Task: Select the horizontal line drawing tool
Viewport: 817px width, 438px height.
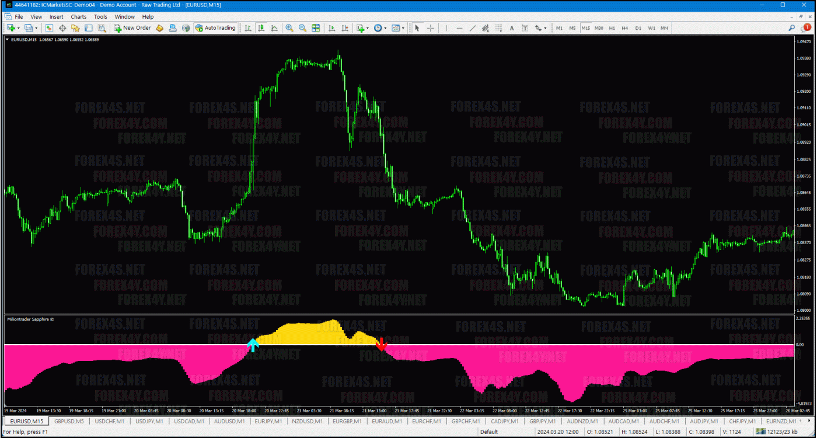Action: [x=459, y=28]
